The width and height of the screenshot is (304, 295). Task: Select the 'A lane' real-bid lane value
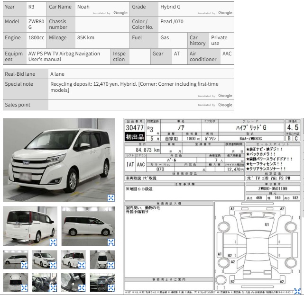tap(57, 74)
